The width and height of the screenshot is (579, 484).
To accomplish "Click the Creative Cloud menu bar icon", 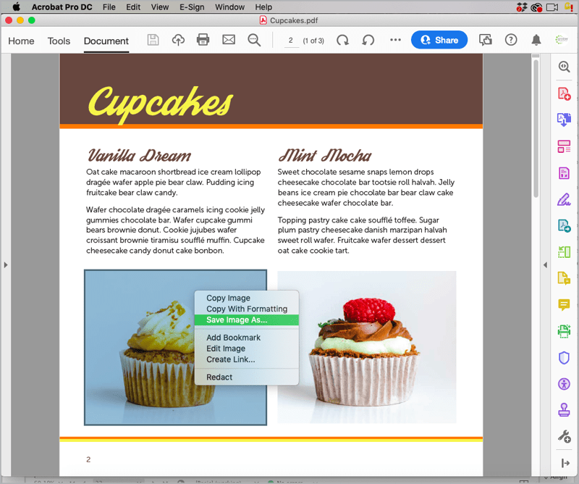I will [536, 7].
